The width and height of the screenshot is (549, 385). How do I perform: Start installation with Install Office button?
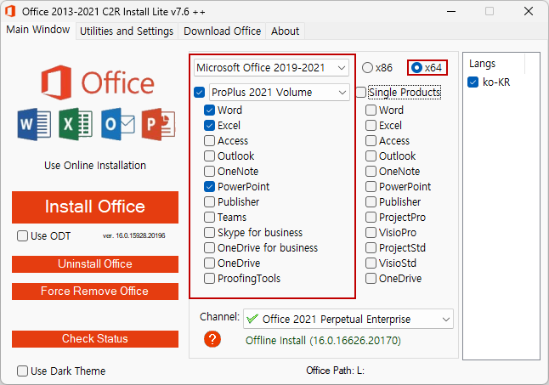click(95, 207)
